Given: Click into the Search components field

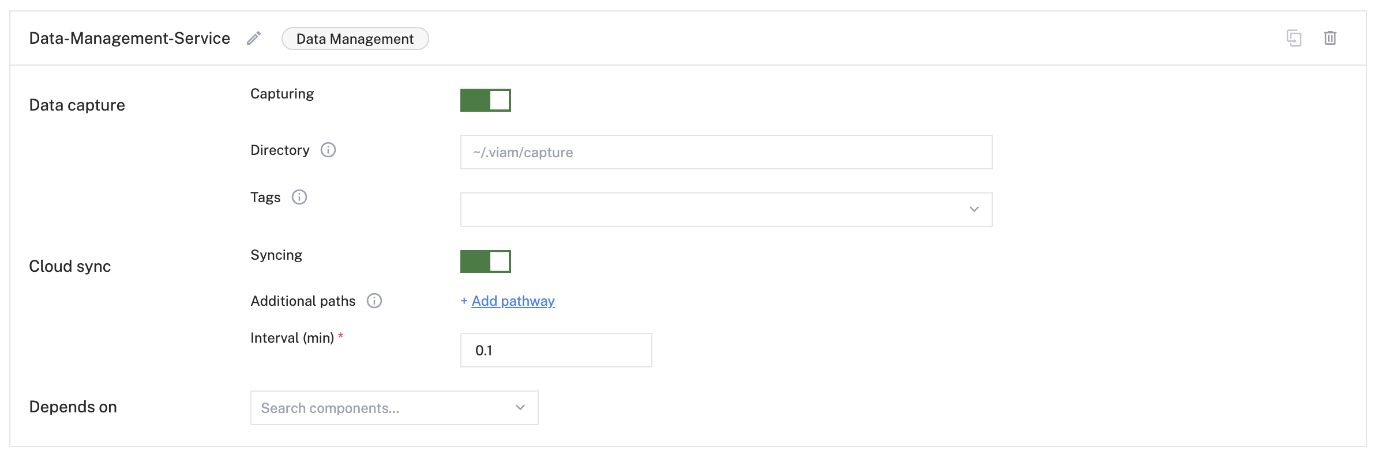Looking at the screenshot, I should pos(395,408).
